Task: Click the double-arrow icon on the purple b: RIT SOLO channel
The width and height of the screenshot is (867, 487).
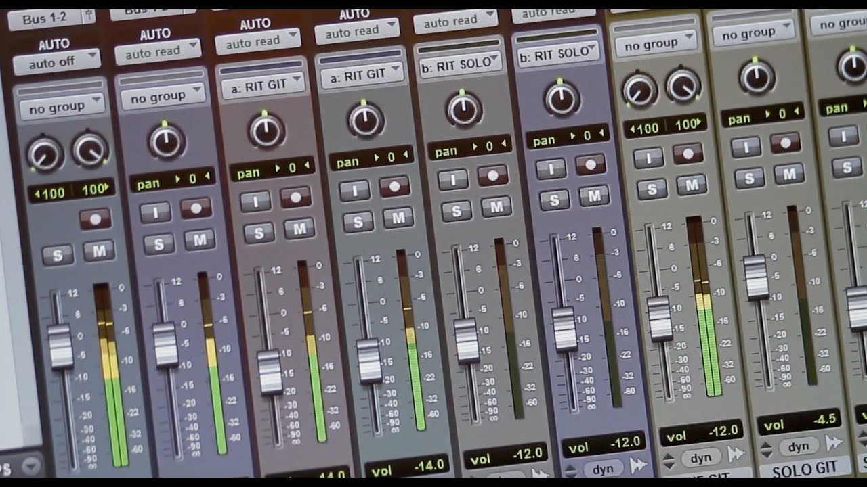Action: click(637, 465)
